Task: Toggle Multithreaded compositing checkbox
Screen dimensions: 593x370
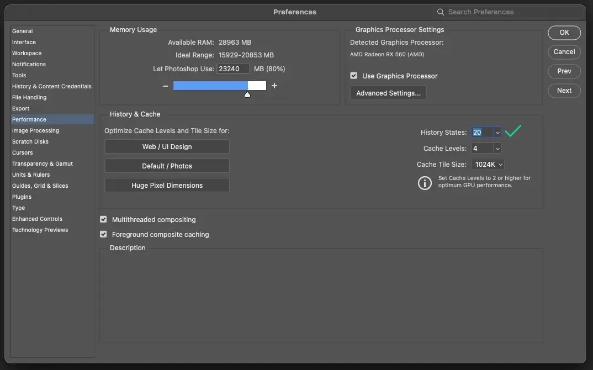Action: [x=103, y=219]
